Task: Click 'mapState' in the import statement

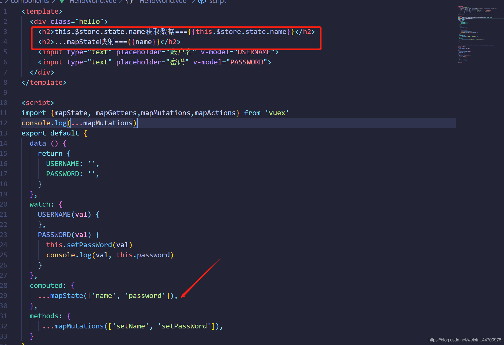Action: coord(71,113)
